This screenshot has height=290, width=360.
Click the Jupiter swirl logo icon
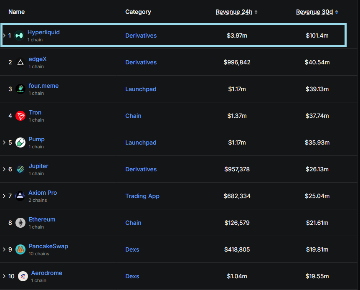(x=20, y=169)
